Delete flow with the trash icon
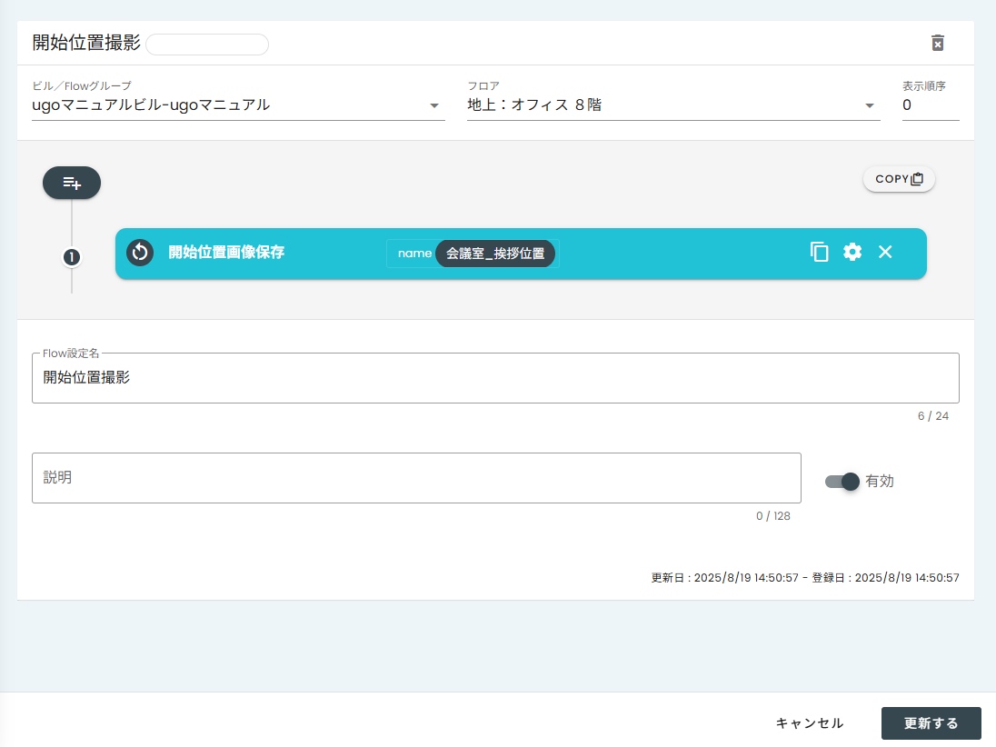The image size is (996, 747). pyautogui.click(x=938, y=43)
